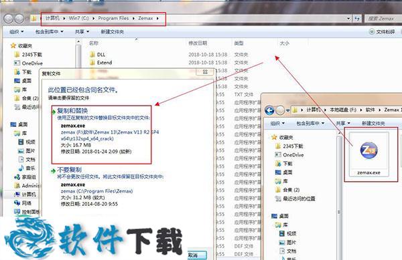
Task: Choose 复制和替换 option in copy dialog
Action: pos(102,135)
